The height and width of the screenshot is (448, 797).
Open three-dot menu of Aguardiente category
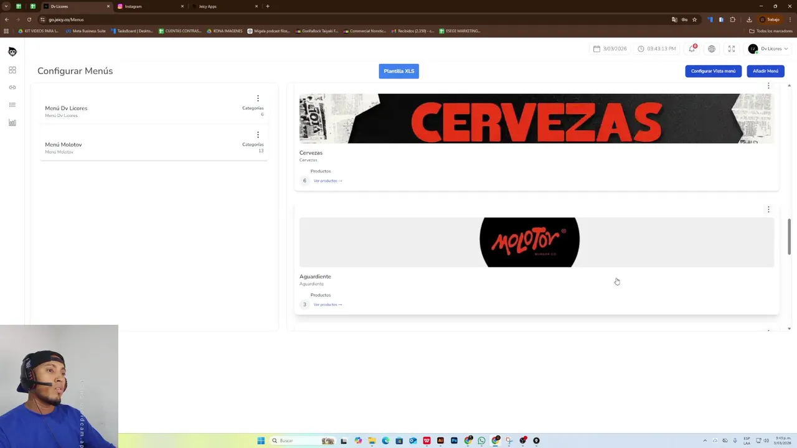[x=768, y=210]
